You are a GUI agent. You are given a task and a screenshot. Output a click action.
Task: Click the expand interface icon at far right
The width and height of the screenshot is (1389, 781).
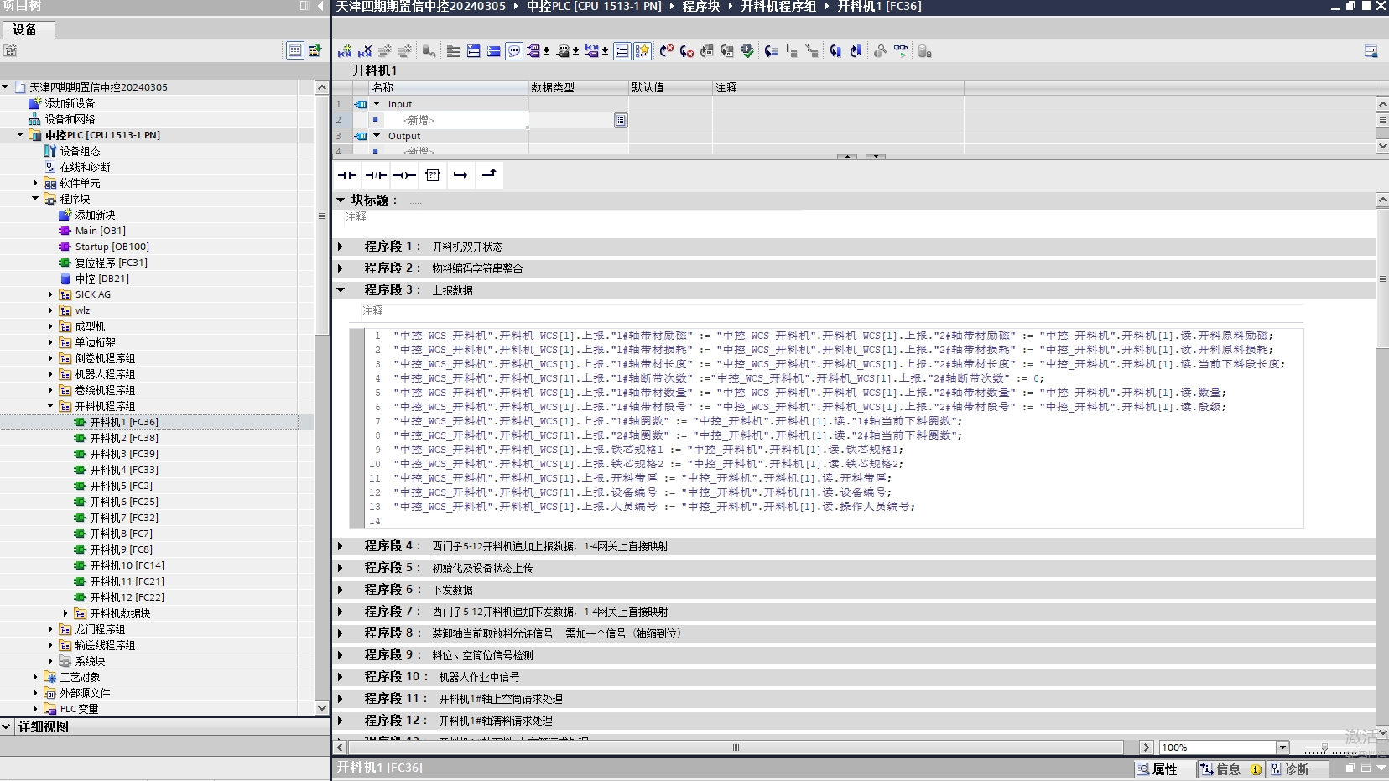1371,51
